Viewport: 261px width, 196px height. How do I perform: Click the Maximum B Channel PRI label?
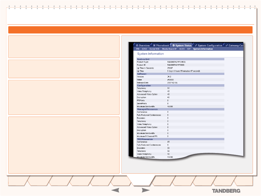click(147, 136)
